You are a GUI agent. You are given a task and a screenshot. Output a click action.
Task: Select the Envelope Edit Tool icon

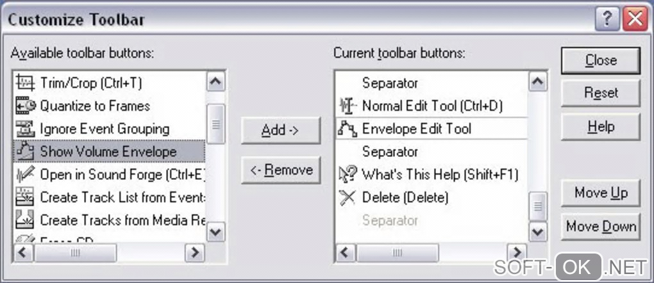[x=348, y=129]
